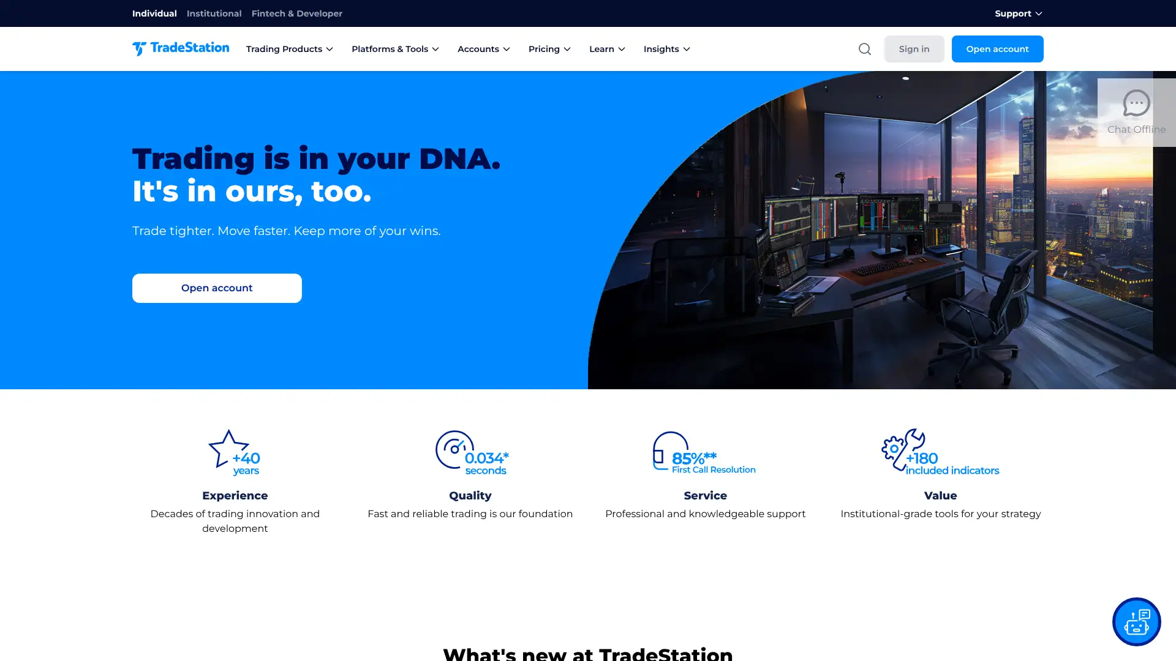
Task: Open the Chat Offline widget
Action: point(1136,113)
